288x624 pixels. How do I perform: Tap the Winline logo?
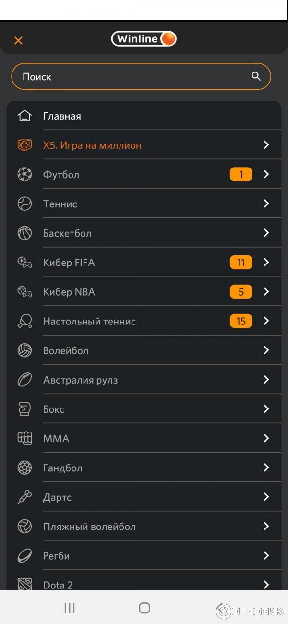pyautogui.click(x=144, y=39)
